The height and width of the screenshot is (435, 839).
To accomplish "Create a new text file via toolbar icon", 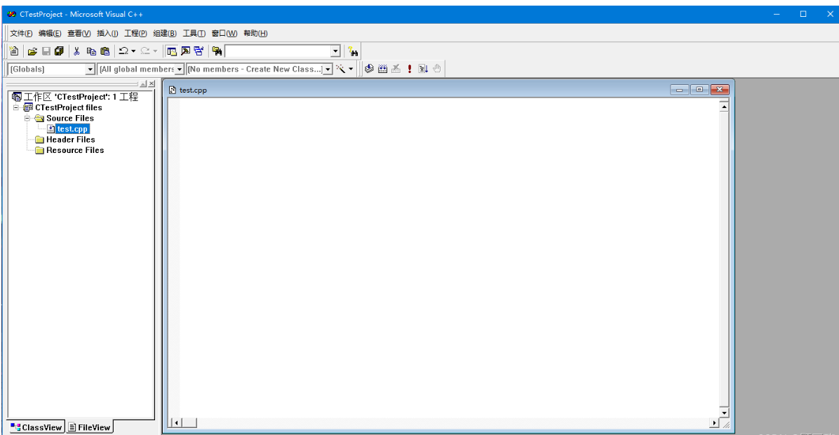I will click(x=15, y=51).
